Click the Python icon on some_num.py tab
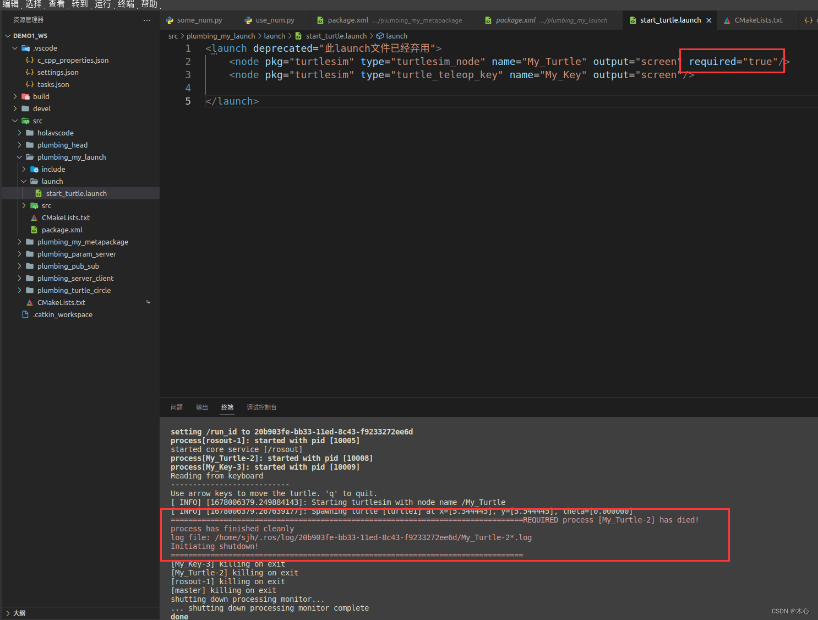 coord(170,20)
